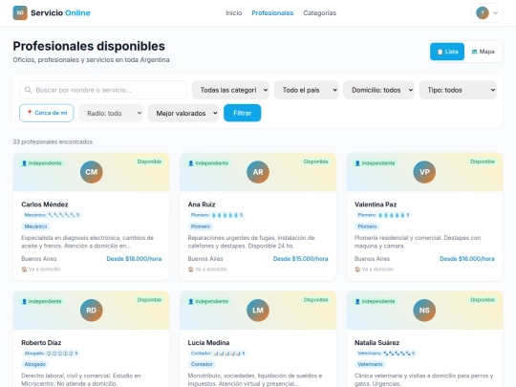Viewport: 516px width, 387px height.
Task: Open Natalia Suárez's profile name
Action: tap(376, 343)
